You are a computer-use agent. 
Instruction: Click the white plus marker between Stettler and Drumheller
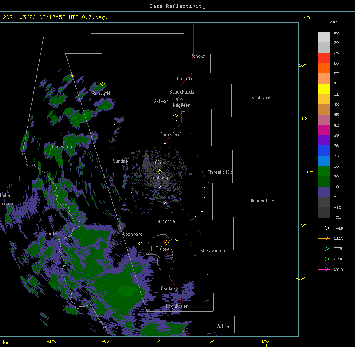pos(252,155)
